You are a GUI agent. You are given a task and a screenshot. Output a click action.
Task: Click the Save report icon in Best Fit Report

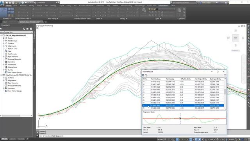(x=143, y=75)
